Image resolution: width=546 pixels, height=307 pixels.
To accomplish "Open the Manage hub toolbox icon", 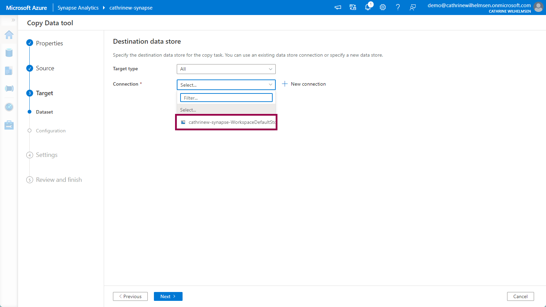I will pyautogui.click(x=9, y=125).
